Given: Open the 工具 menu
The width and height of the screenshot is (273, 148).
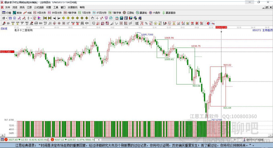Looking at the screenshot, I should point(56,7).
